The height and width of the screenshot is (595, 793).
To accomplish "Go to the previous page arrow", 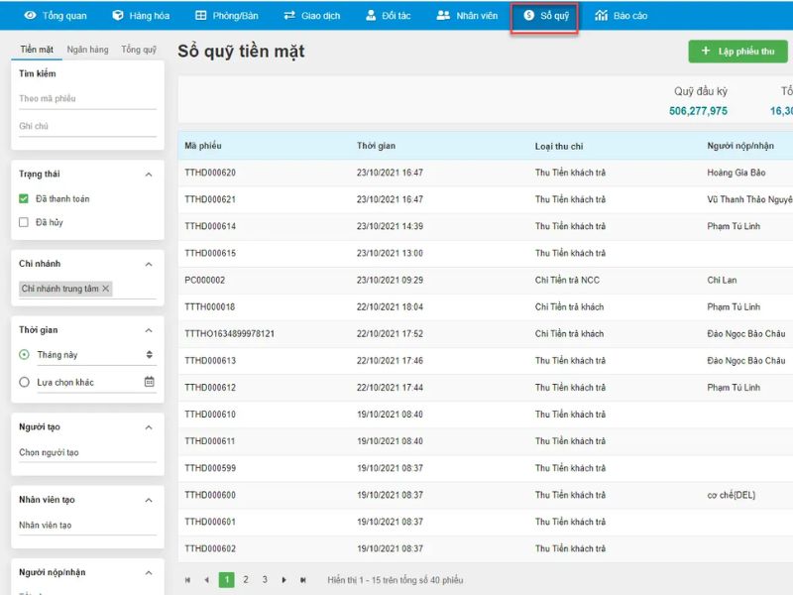I will (x=206, y=580).
